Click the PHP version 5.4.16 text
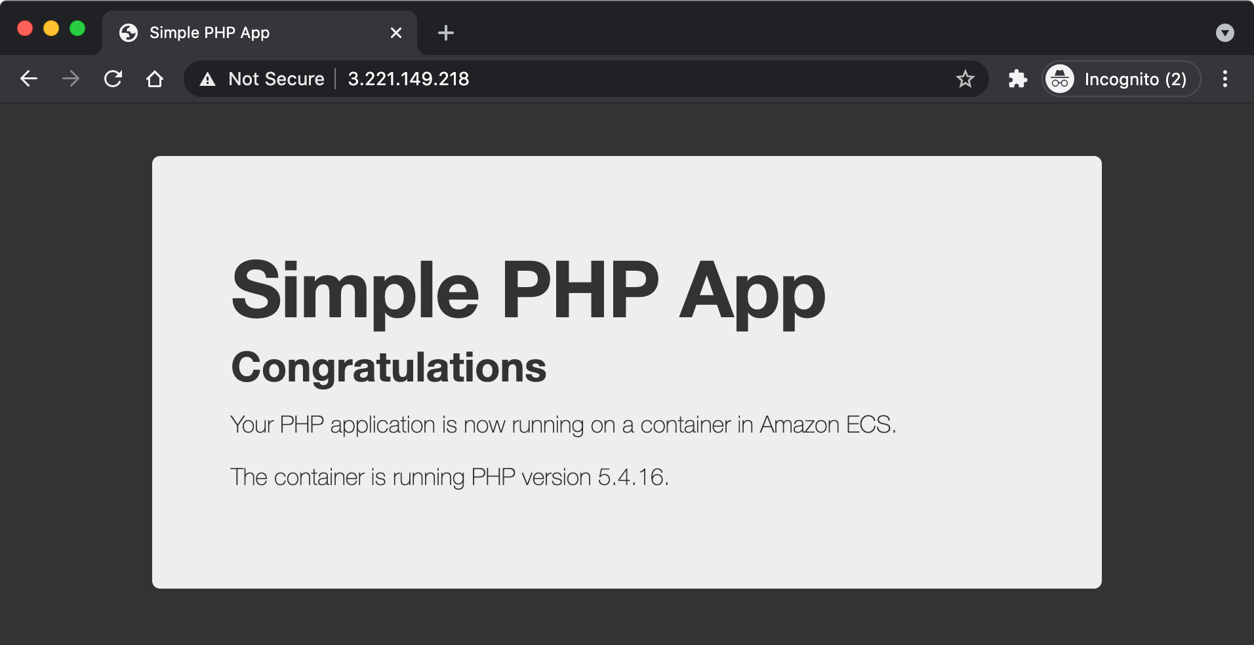Screen dimensions: 1254x645 pyautogui.click(x=449, y=477)
